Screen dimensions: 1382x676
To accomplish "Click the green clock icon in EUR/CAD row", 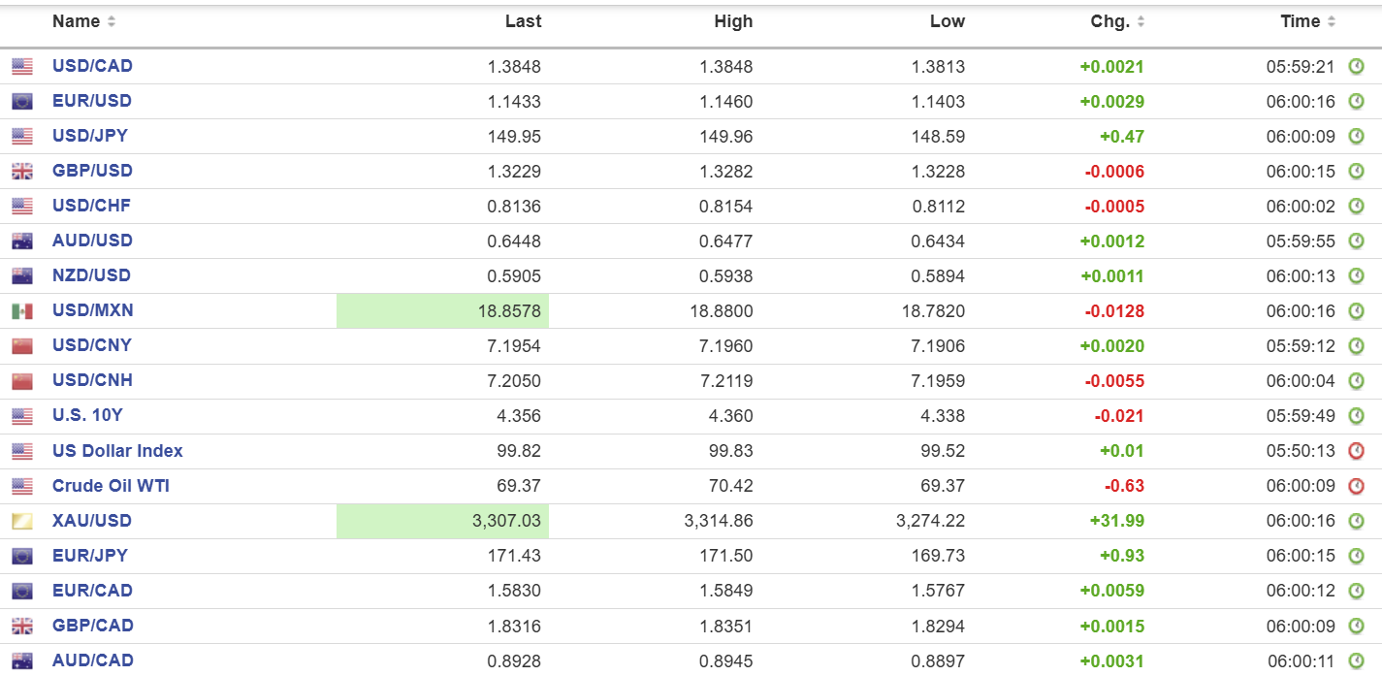I will point(1357,591).
